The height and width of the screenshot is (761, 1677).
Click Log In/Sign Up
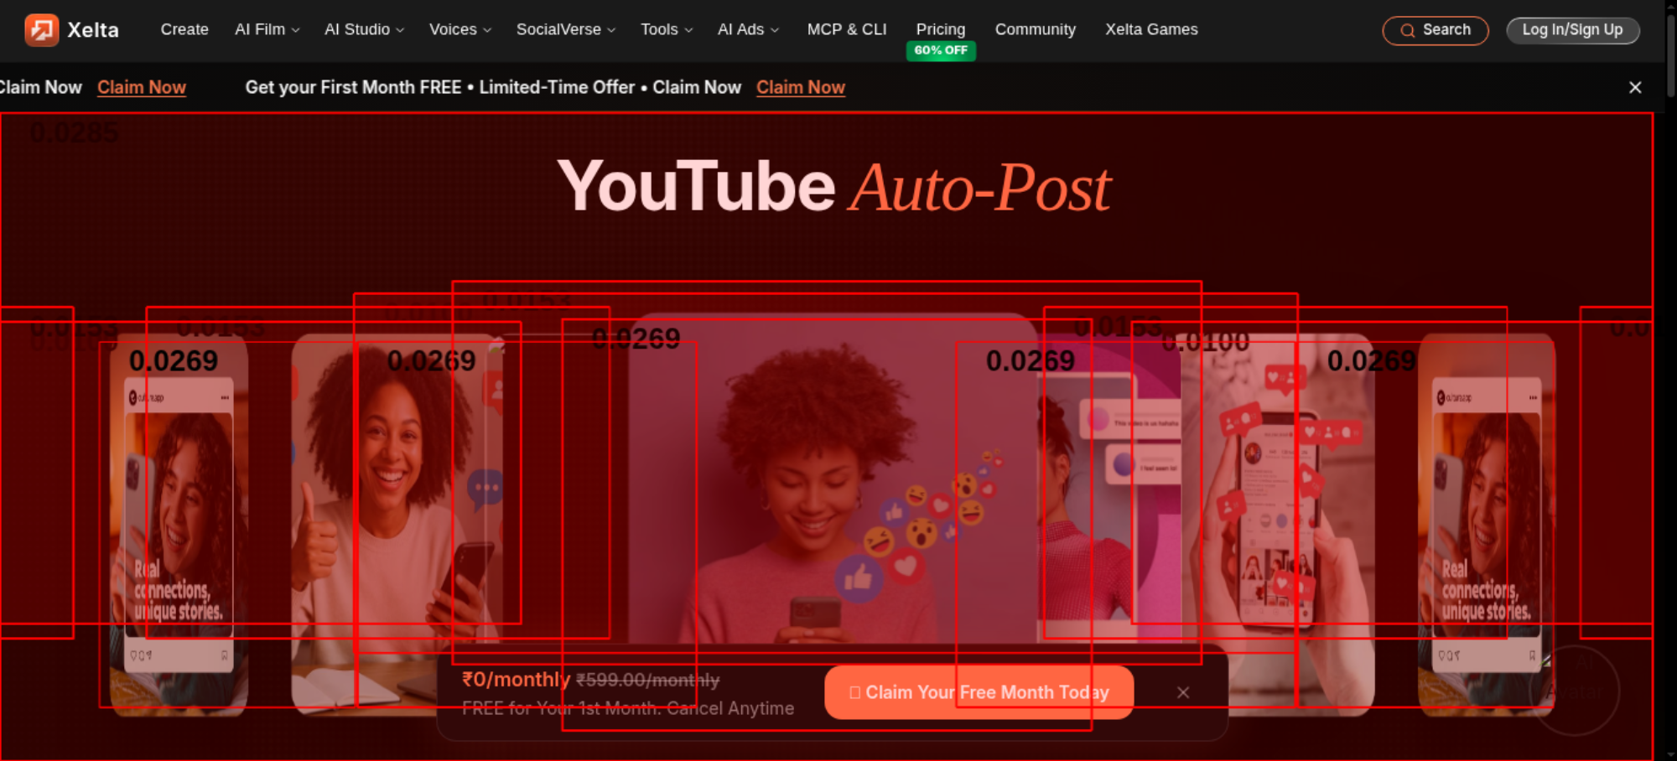click(x=1573, y=30)
